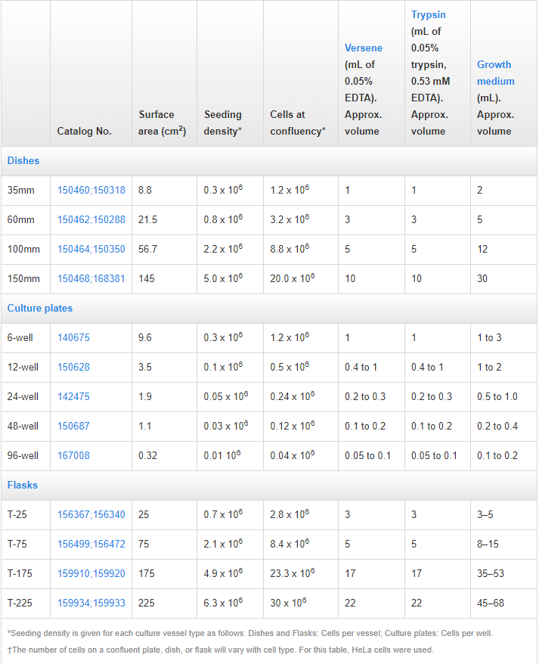Click seeding density 6.3 x 10⁶

pos(223,603)
